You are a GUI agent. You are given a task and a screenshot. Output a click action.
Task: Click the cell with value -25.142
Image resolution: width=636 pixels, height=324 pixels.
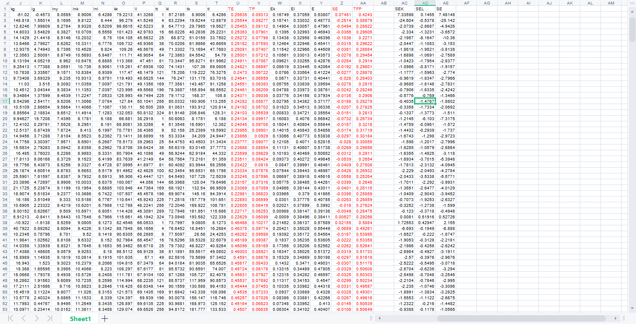click(446, 20)
